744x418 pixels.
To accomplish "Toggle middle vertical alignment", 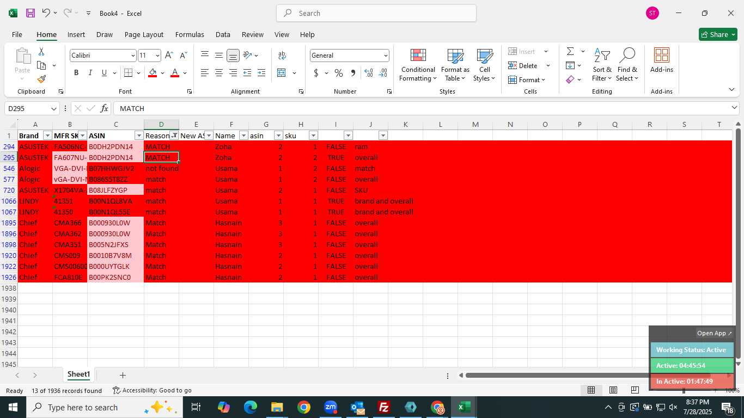I will pos(218,55).
